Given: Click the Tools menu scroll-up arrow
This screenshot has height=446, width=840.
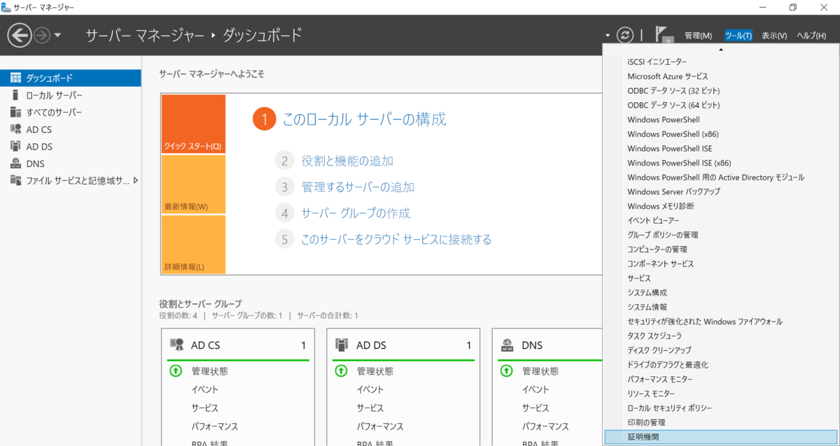Looking at the screenshot, I should click(721, 50).
